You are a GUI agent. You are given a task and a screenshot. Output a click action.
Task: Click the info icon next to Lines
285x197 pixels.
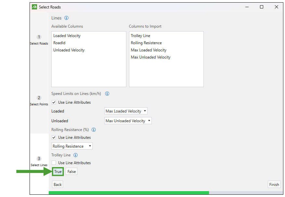pos(66,18)
